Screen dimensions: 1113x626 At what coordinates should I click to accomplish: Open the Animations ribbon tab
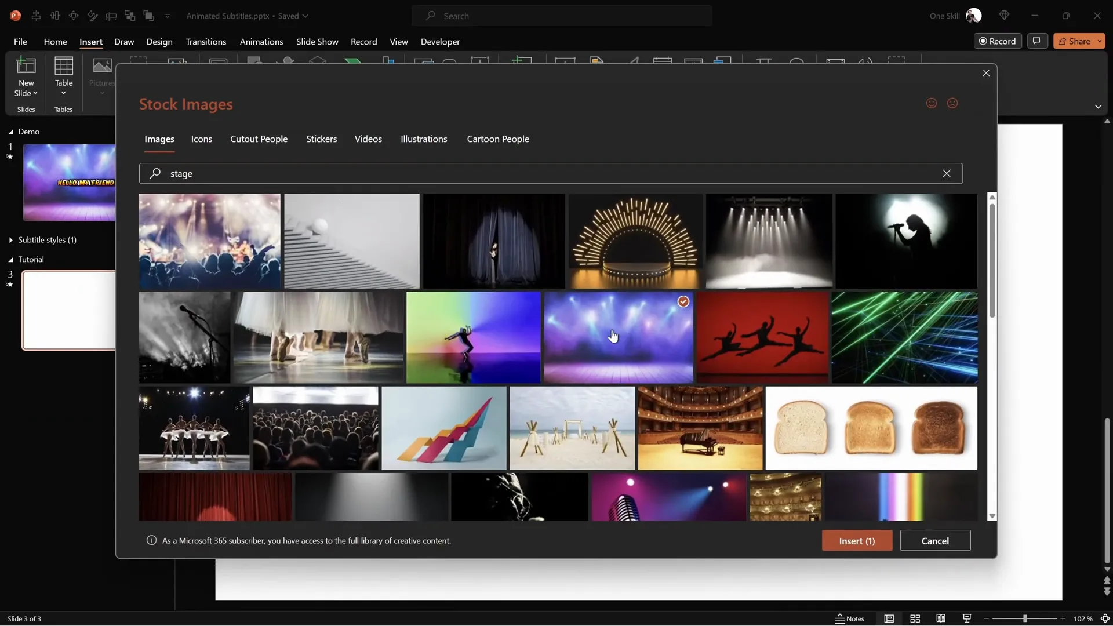(261, 42)
